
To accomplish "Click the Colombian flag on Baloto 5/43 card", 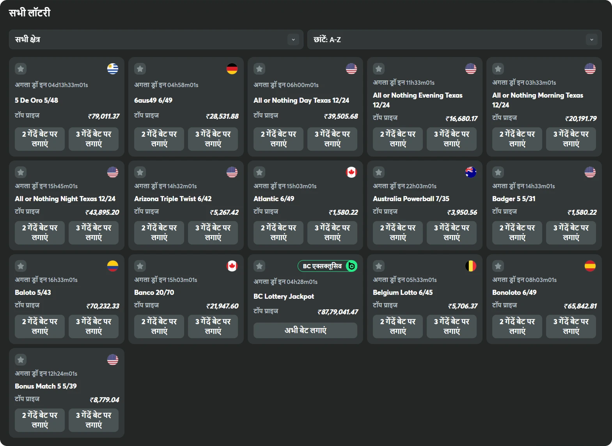I will (113, 266).
